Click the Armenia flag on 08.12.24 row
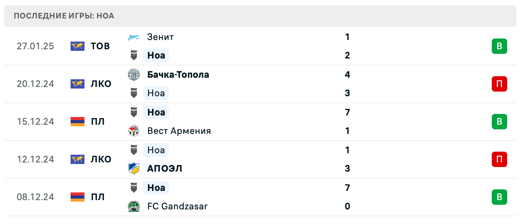Image resolution: width=523 pixels, height=224 pixels. 78,197
